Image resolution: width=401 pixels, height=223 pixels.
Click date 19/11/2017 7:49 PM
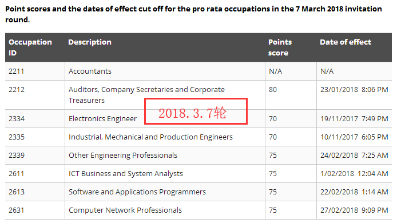point(354,119)
